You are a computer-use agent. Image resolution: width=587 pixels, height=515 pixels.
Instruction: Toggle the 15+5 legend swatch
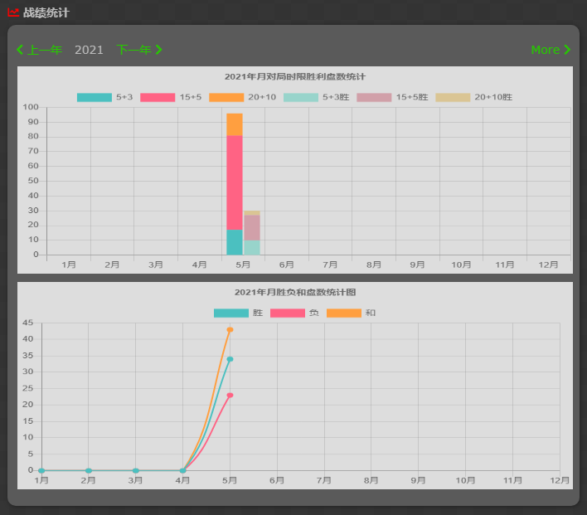158,97
